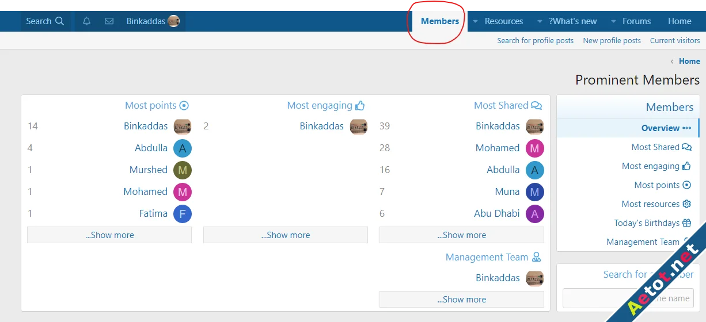Image resolution: width=706 pixels, height=322 pixels.
Task: Click the Most points target icon in heading
Action: point(184,106)
